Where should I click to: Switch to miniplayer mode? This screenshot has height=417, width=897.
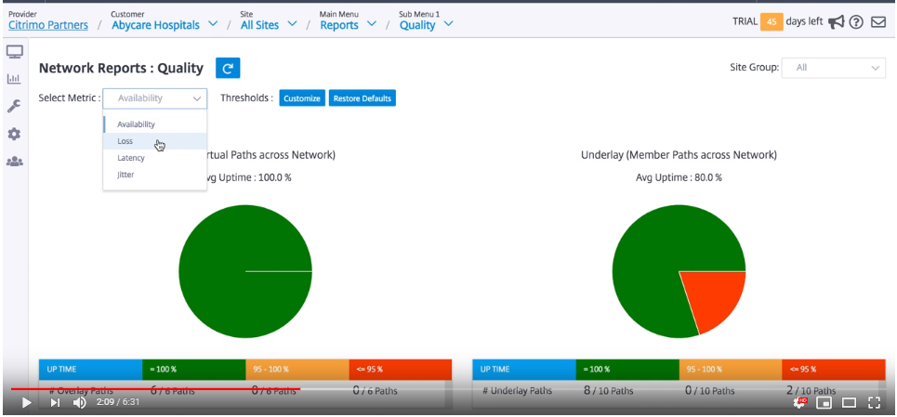pyautogui.click(x=824, y=403)
